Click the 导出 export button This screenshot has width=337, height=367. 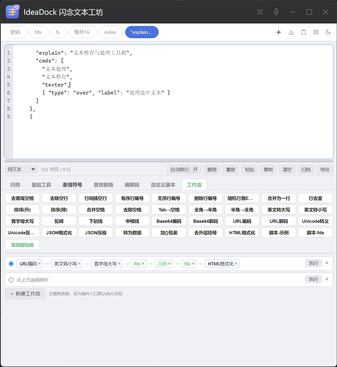pyautogui.click(x=325, y=170)
